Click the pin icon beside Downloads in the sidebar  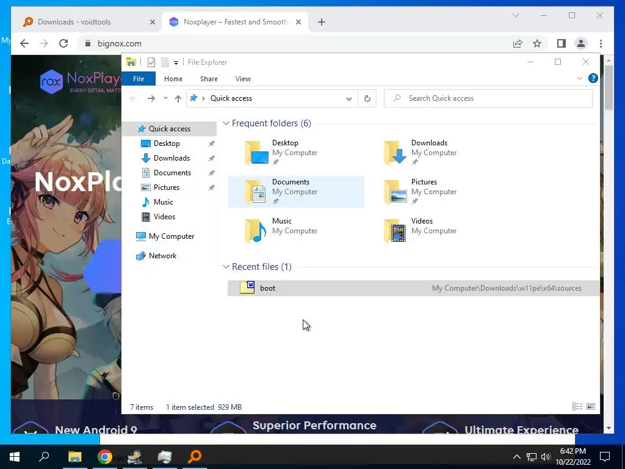pos(212,158)
